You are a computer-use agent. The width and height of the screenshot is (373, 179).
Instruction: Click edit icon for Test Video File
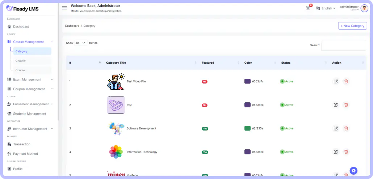coord(336,81)
